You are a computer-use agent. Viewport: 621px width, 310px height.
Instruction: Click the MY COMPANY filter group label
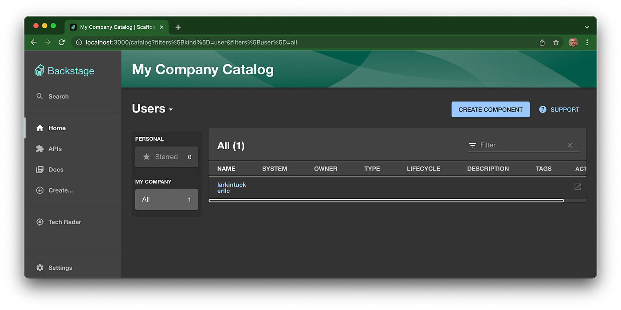pyautogui.click(x=153, y=182)
